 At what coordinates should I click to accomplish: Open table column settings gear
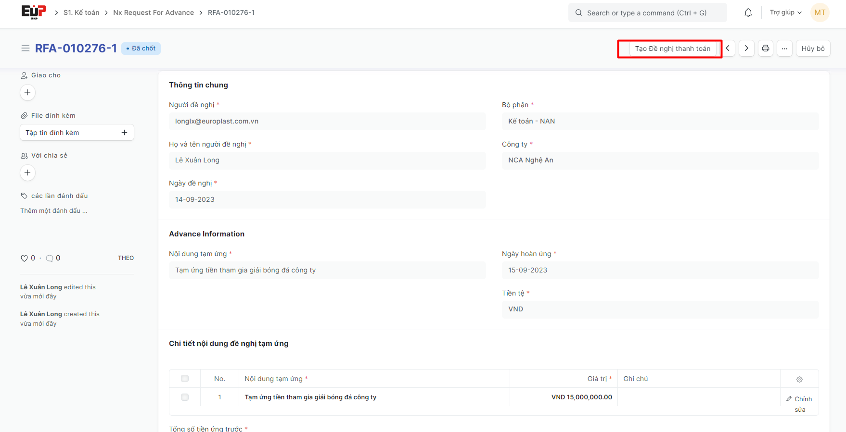point(799,379)
